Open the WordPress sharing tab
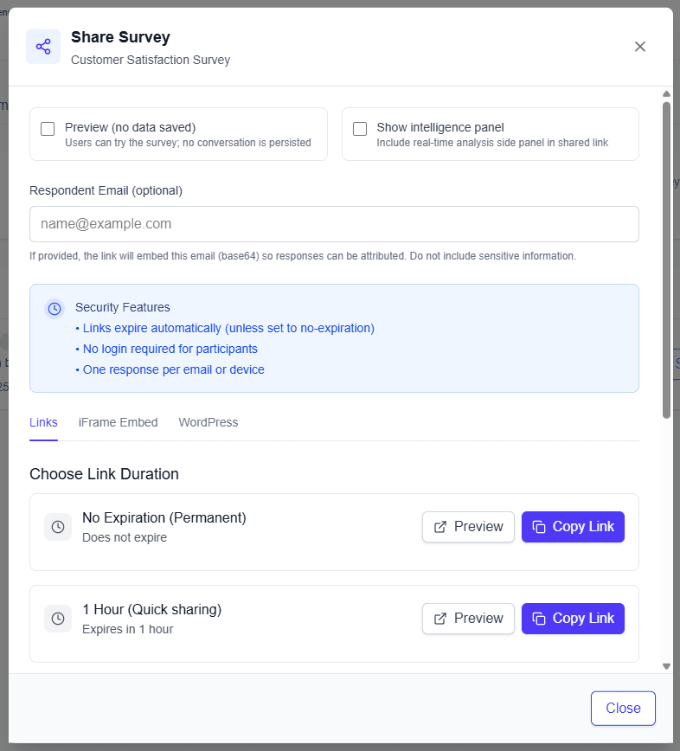680x751 pixels. point(208,422)
